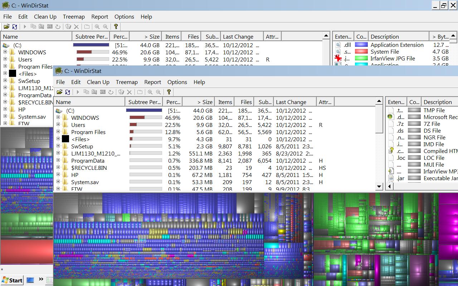Viewport: 458px width, 286px height.
Task: Sort by Last Change column, front window
Action: (x=295, y=102)
